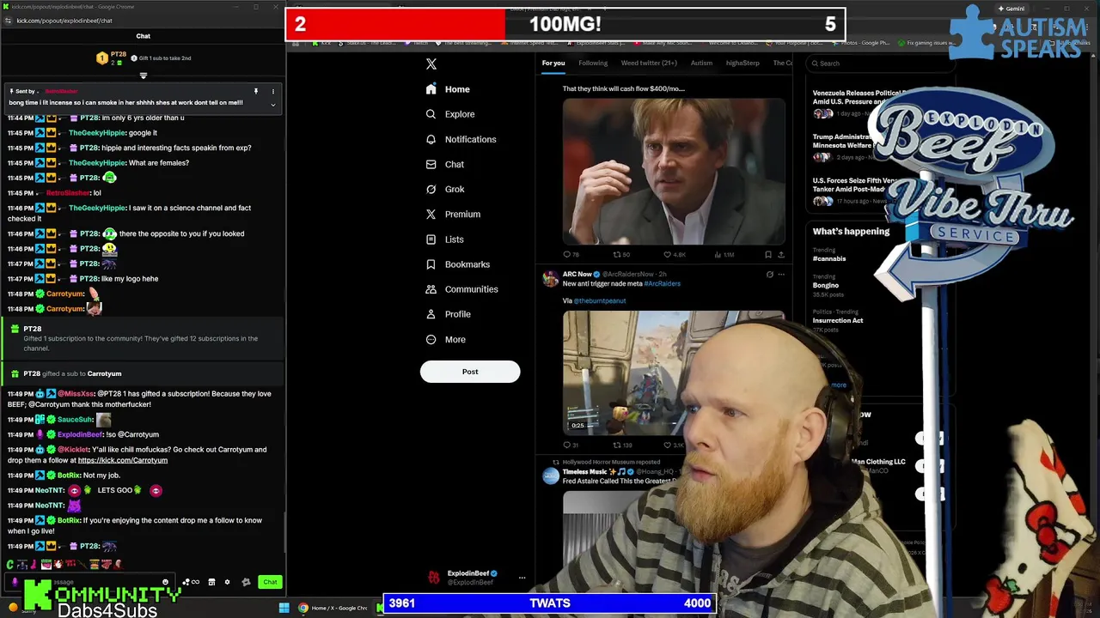Viewport: 1100px width, 618px height.
Task: Open site info icon in Kick address bar
Action: tap(8, 21)
